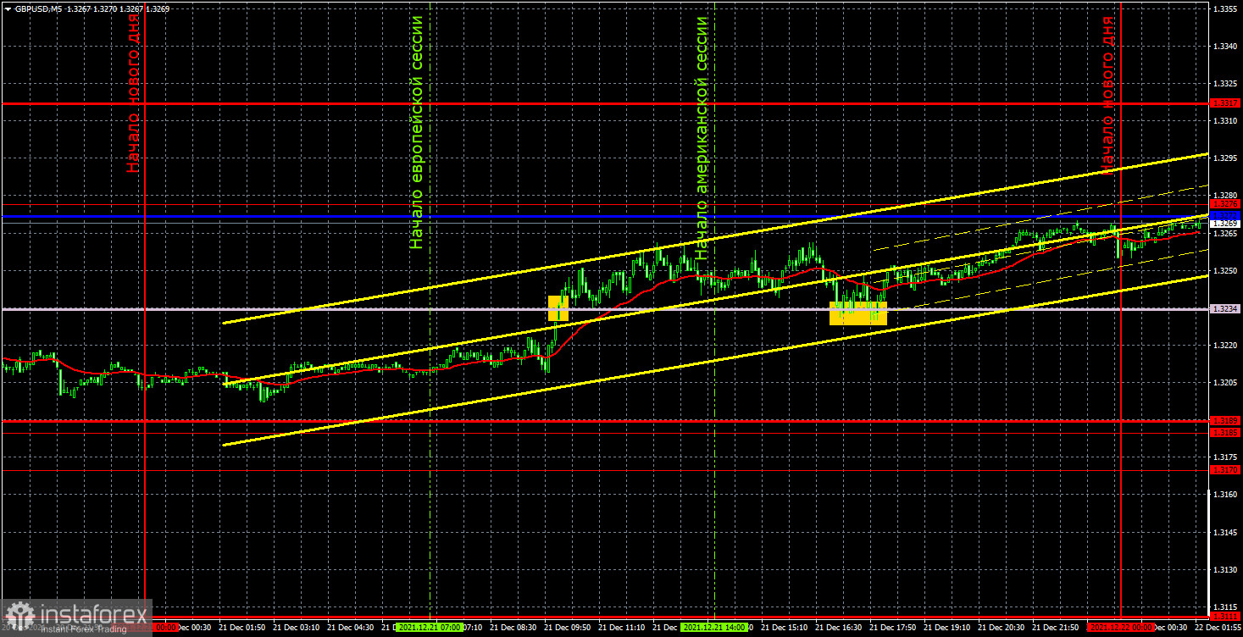Select the 21 Dec 20:30 time label
This screenshot has width=1243, height=637.
1002,628
